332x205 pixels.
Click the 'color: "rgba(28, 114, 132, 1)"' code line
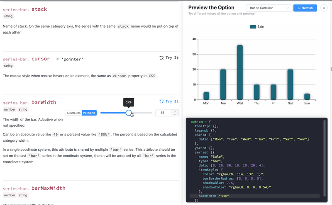[x=234, y=174]
